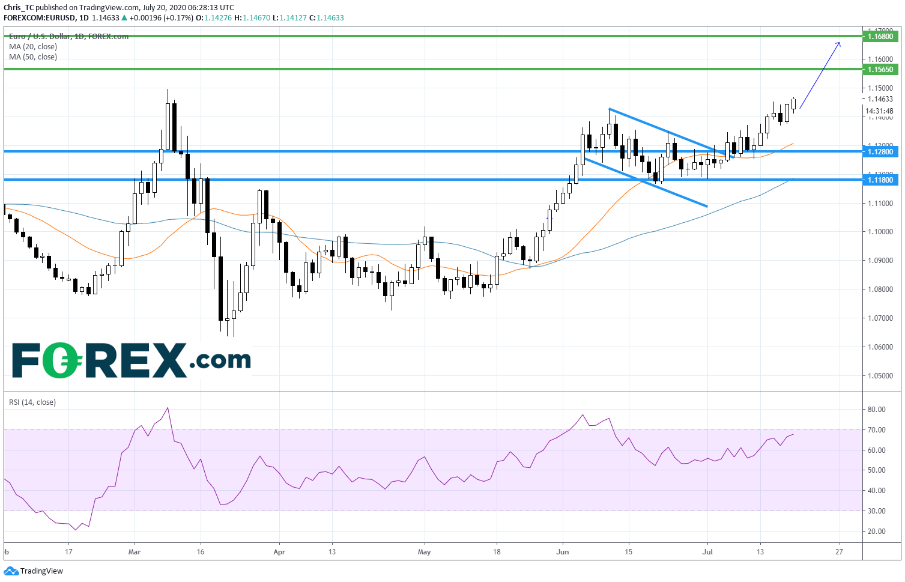The image size is (905, 582).
Task: Click the 1.16000 price axis value
Action: coord(880,59)
